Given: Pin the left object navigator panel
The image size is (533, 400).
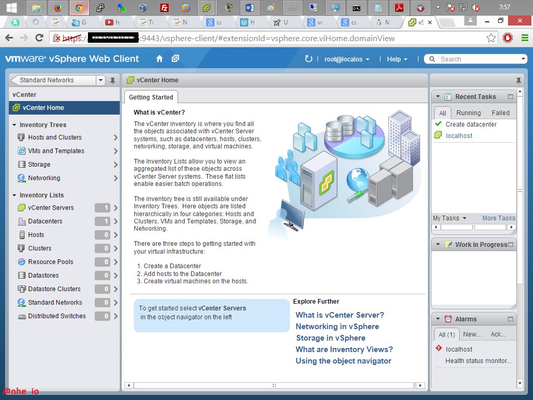Looking at the screenshot, I should 112,80.
